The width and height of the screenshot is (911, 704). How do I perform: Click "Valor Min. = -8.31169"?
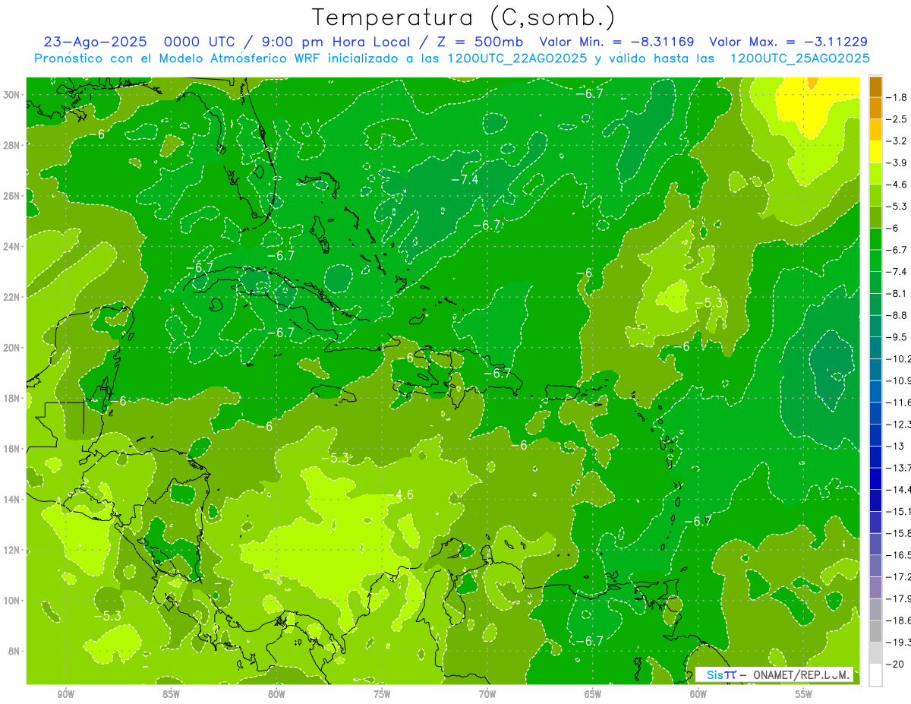tap(616, 42)
